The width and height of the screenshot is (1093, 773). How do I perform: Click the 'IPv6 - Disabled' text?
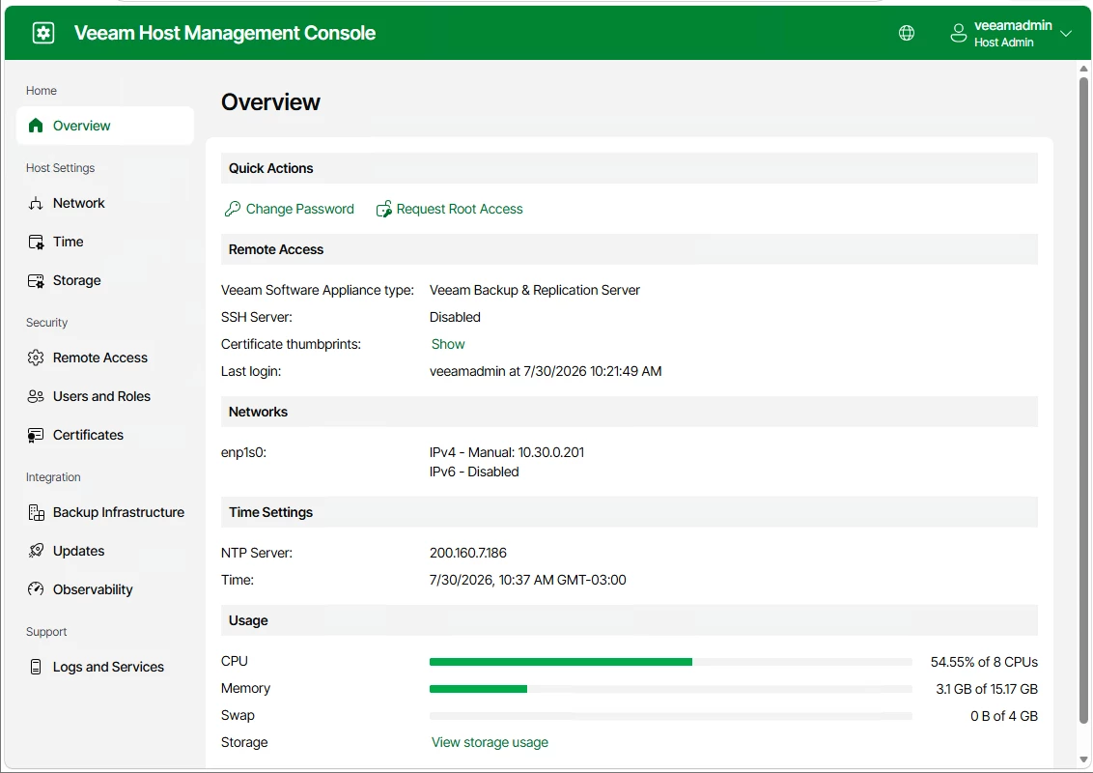pos(474,472)
